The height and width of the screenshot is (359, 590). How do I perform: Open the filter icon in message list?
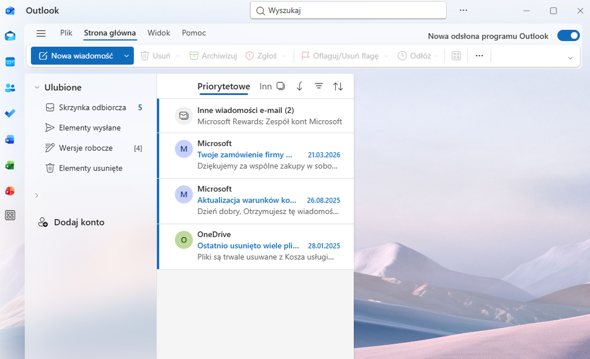[319, 86]
